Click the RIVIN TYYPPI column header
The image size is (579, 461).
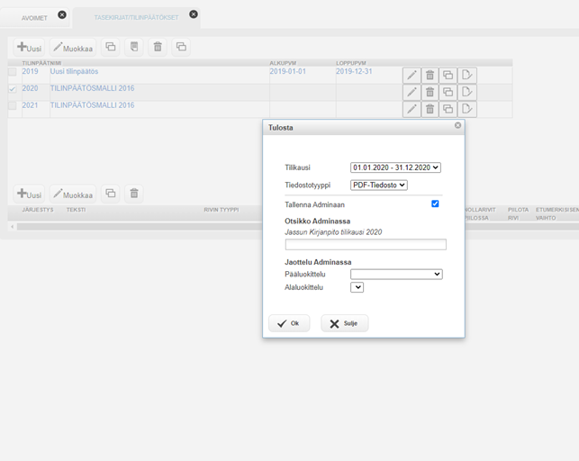tap(222, 210)
